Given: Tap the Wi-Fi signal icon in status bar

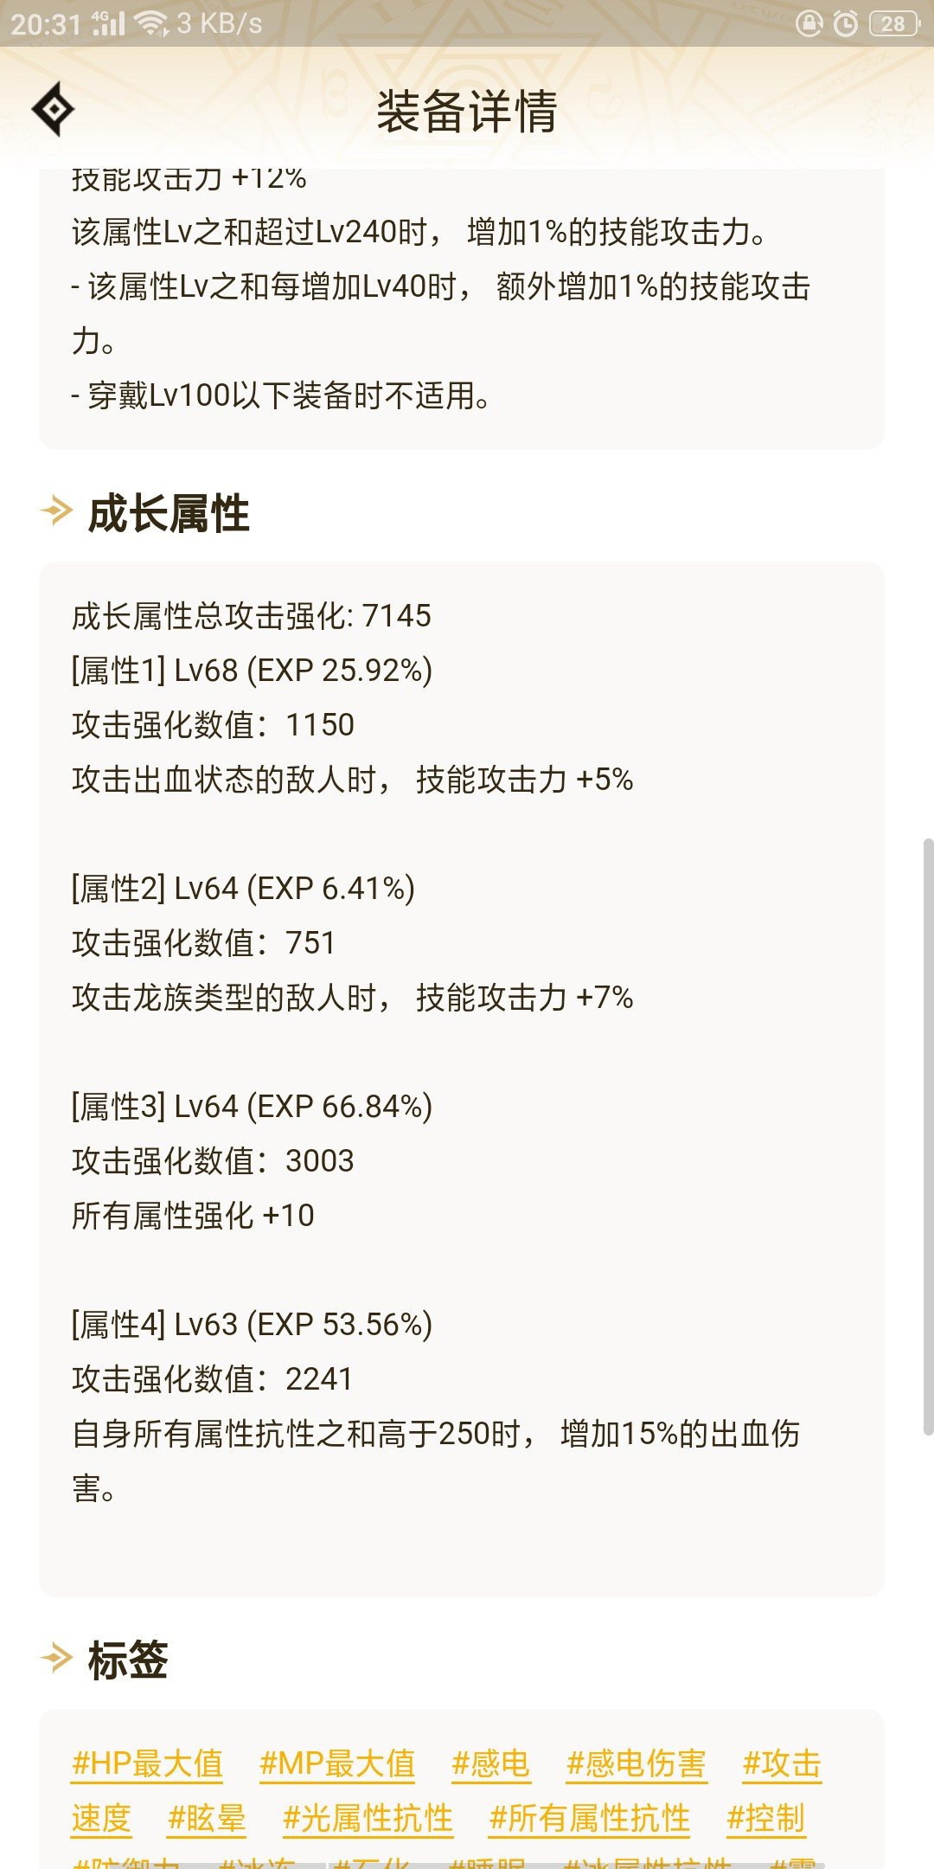Looking at the screenshot, I should tap(153, 23).
